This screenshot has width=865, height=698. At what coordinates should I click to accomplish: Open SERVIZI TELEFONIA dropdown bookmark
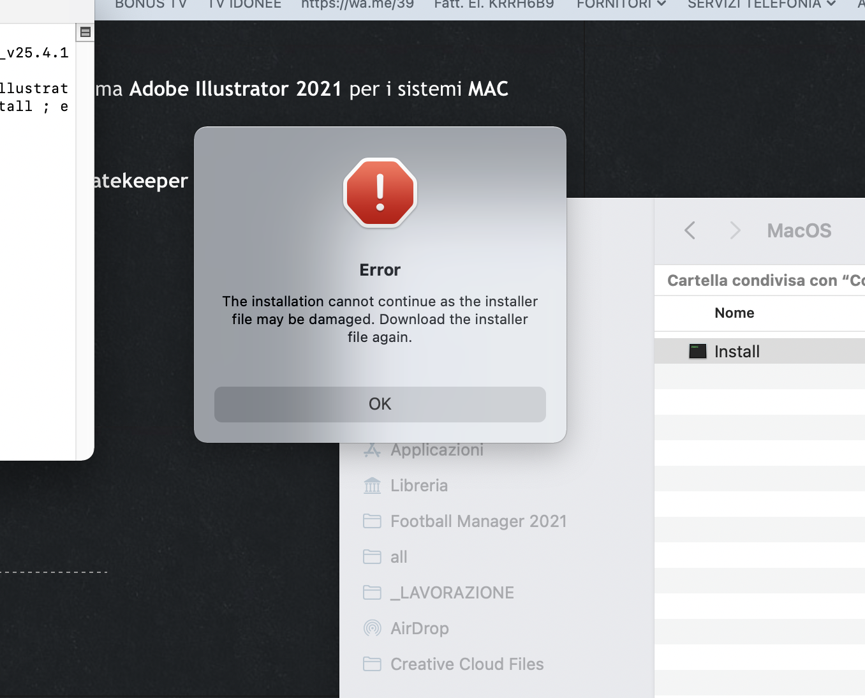pyautogui.click(x=762, y=4)
